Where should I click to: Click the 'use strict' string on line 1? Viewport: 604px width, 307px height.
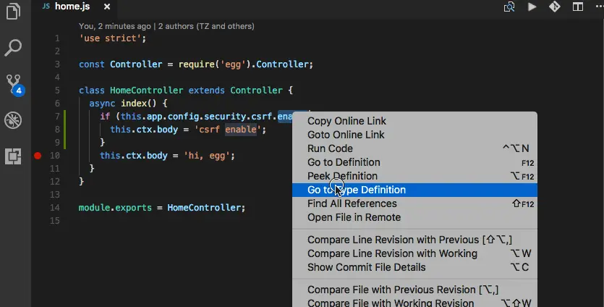110,38
